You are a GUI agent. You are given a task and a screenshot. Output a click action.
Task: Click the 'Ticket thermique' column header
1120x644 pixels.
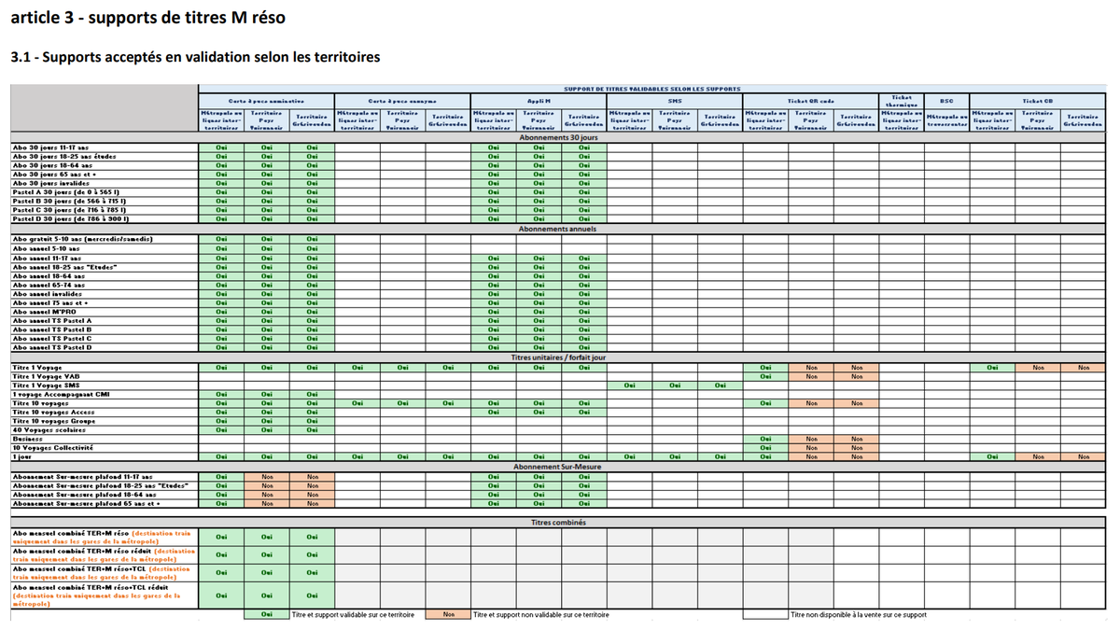(x=902, y=101)
